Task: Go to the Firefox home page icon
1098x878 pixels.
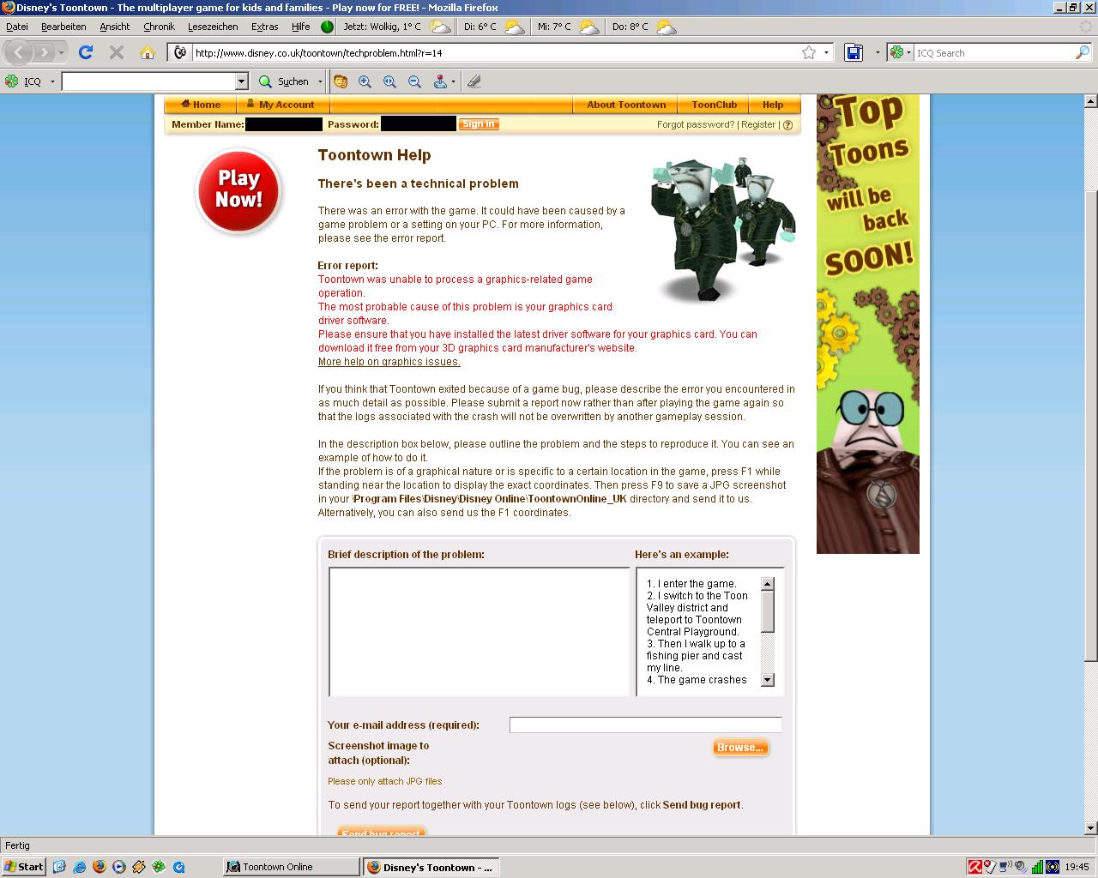Action: (148, 53)
